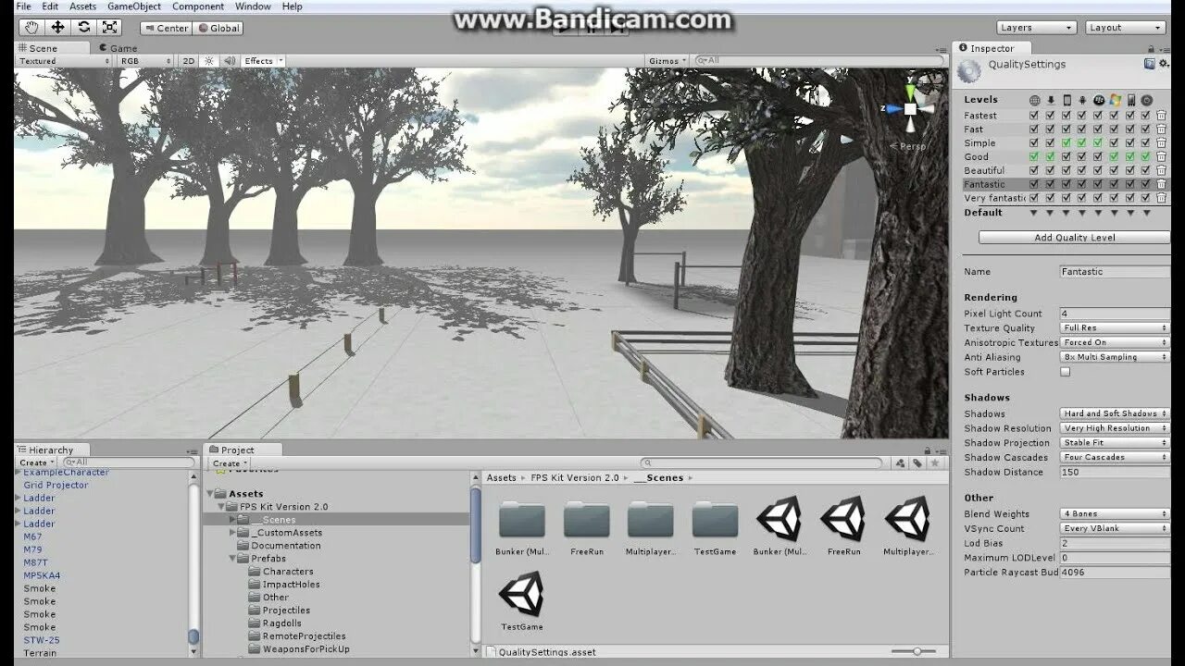Viewport: 1185px width, 666px height.
Task: Select Terrain in the Hierarchy
Action: 40,653
